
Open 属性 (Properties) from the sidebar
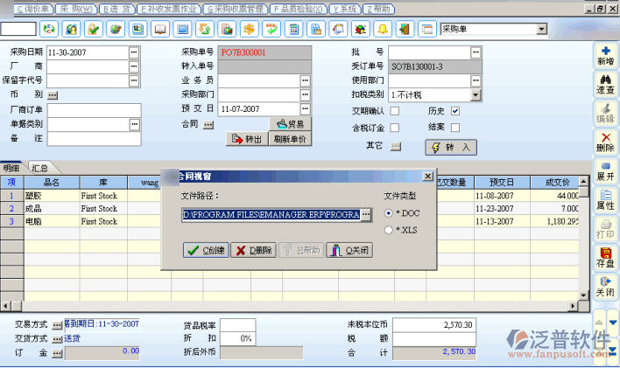[x=604, y=199]
